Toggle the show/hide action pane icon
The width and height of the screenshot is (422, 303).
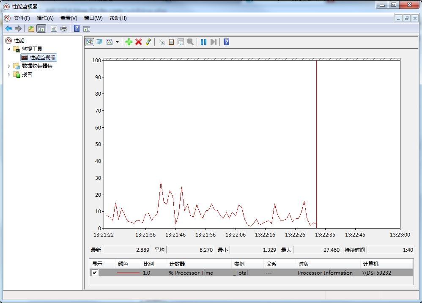(x=87, y=28)
